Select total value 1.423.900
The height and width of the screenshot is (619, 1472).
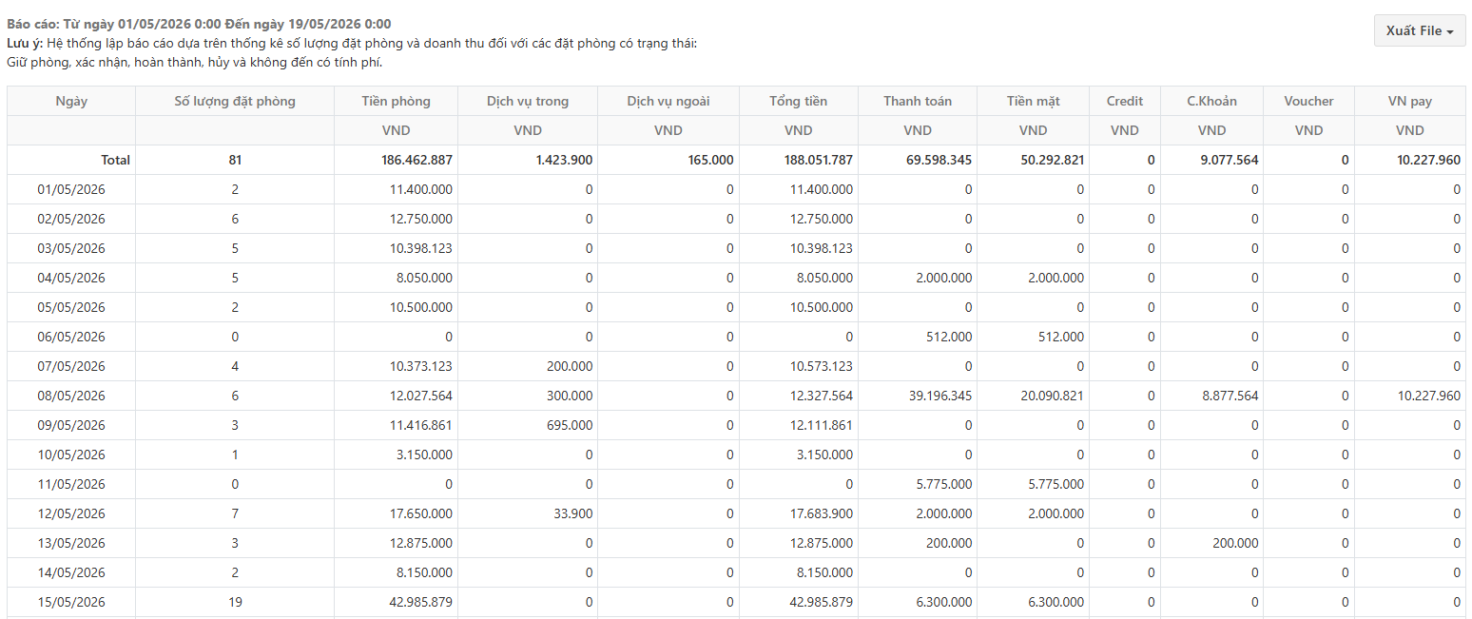coord(564,160)
